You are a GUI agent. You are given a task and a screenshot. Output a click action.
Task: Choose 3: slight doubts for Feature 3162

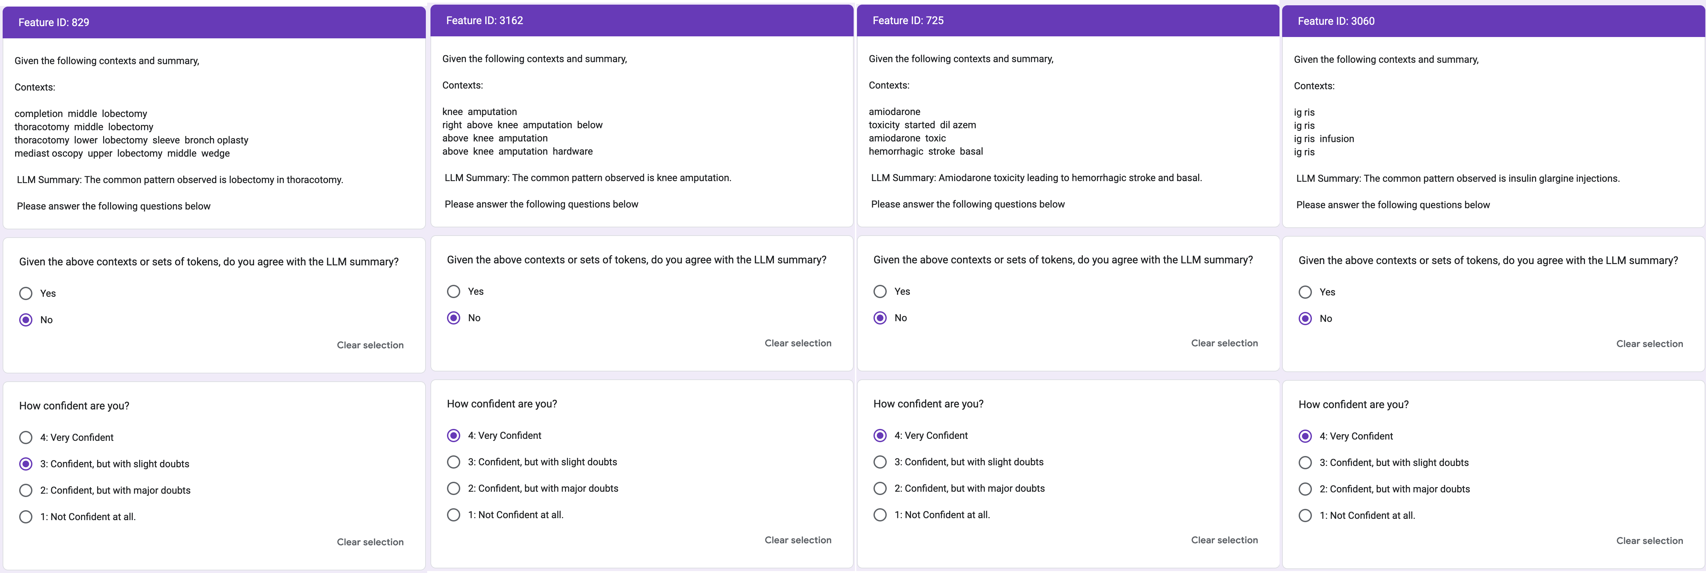click(x=454, y=462)
